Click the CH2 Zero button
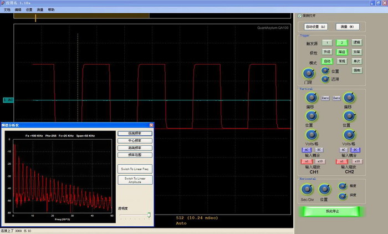 (x=336, y=98)
